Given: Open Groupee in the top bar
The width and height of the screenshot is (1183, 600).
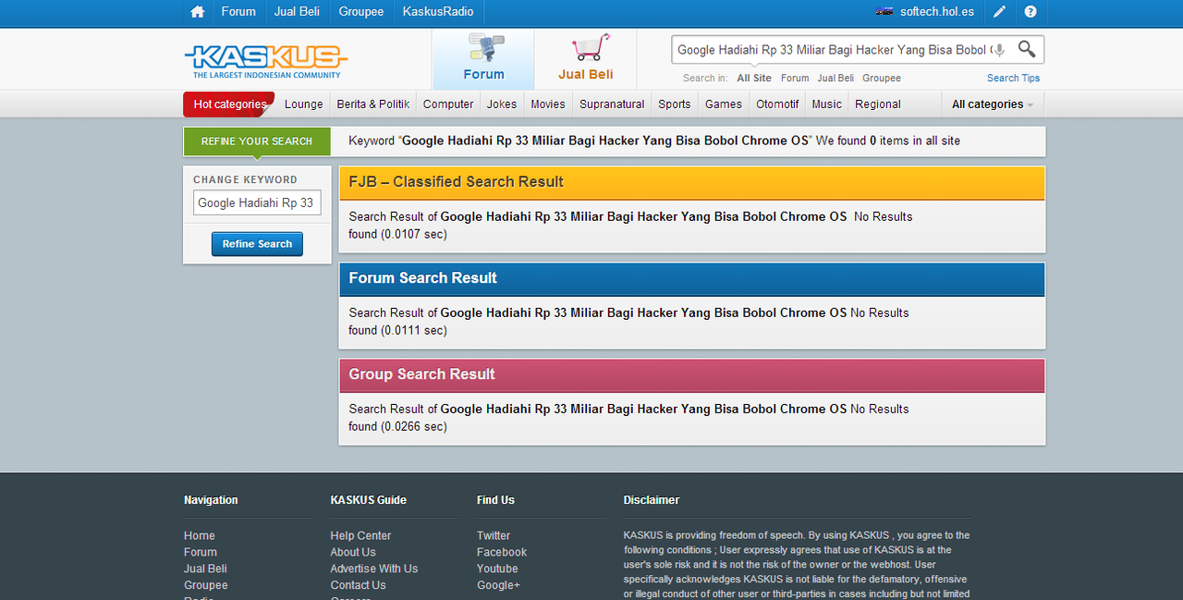Looking at the screenshot, I should tap(361, 12).
